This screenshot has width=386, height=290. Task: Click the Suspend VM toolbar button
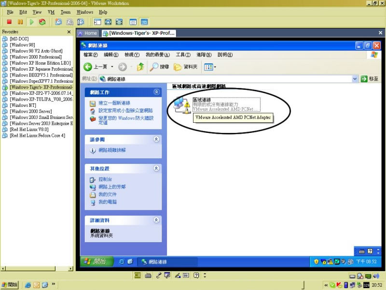(x=20, y=22)
